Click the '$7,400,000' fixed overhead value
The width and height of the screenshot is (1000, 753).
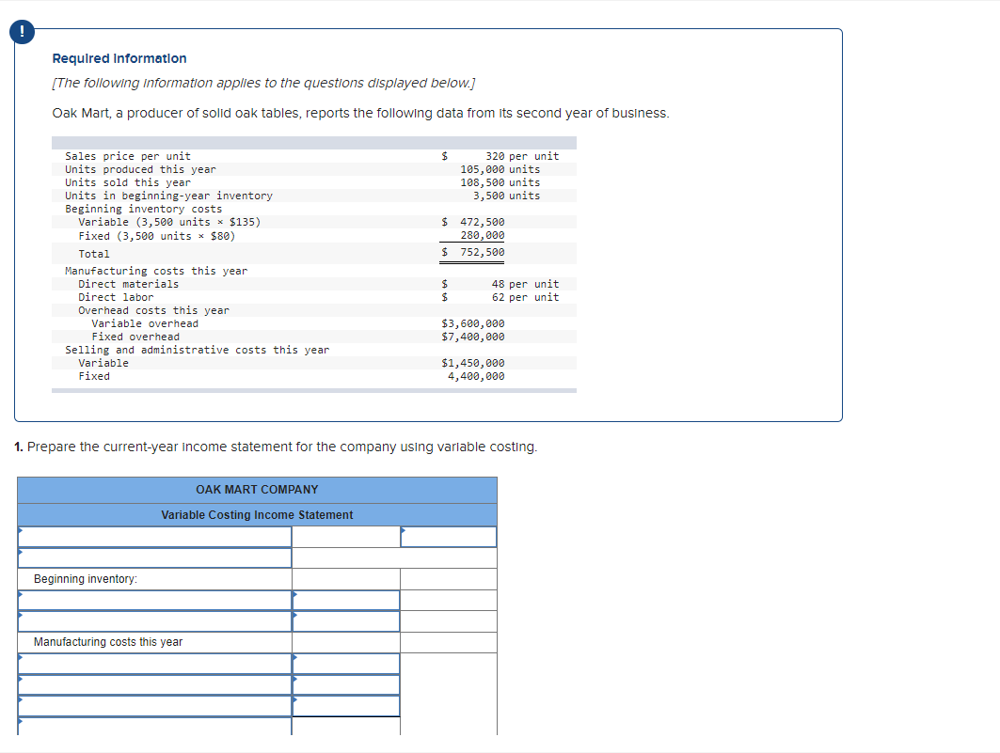click(472, 337)
